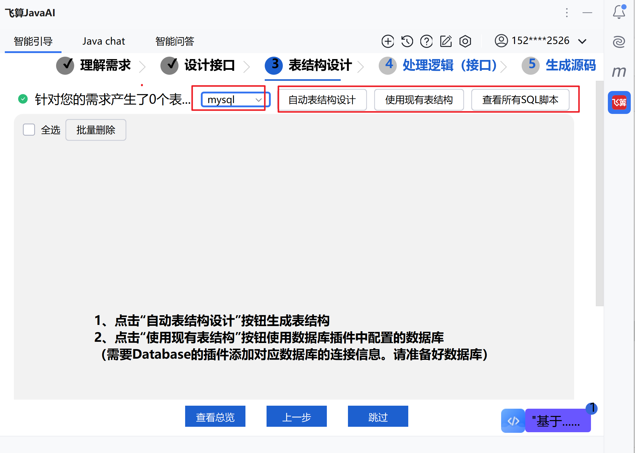Click the vertical scrollbar on the right
The height and width of the screenshot is (453, 635).
tap(599, 193)
